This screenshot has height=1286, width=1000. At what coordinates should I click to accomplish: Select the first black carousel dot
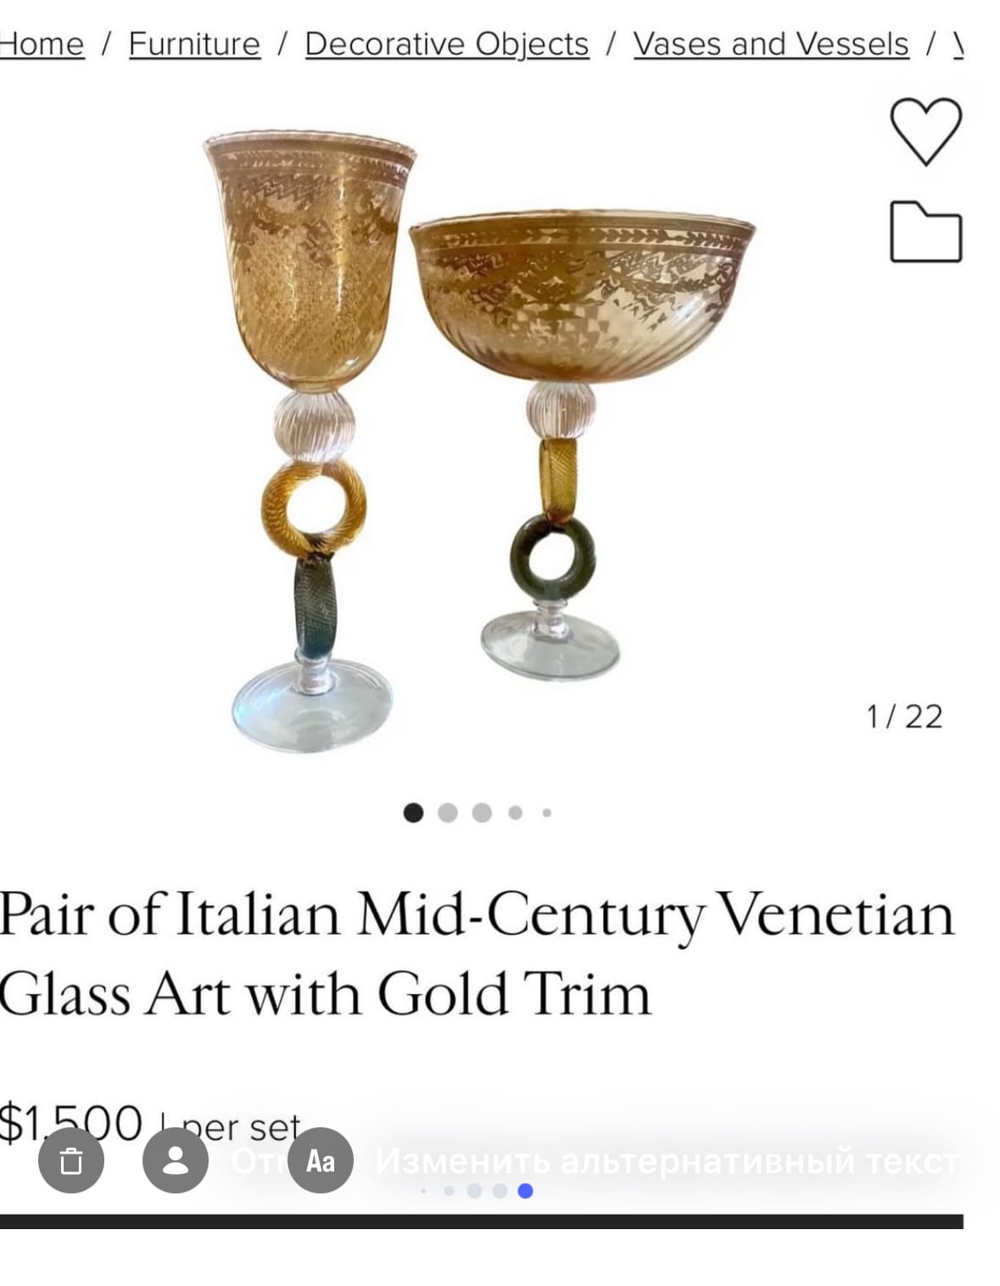(413, 813)
